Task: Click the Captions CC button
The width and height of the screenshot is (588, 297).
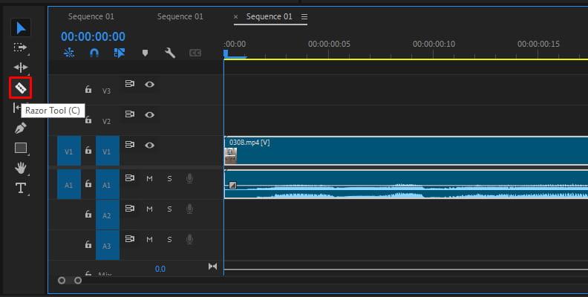Action: 195,53
